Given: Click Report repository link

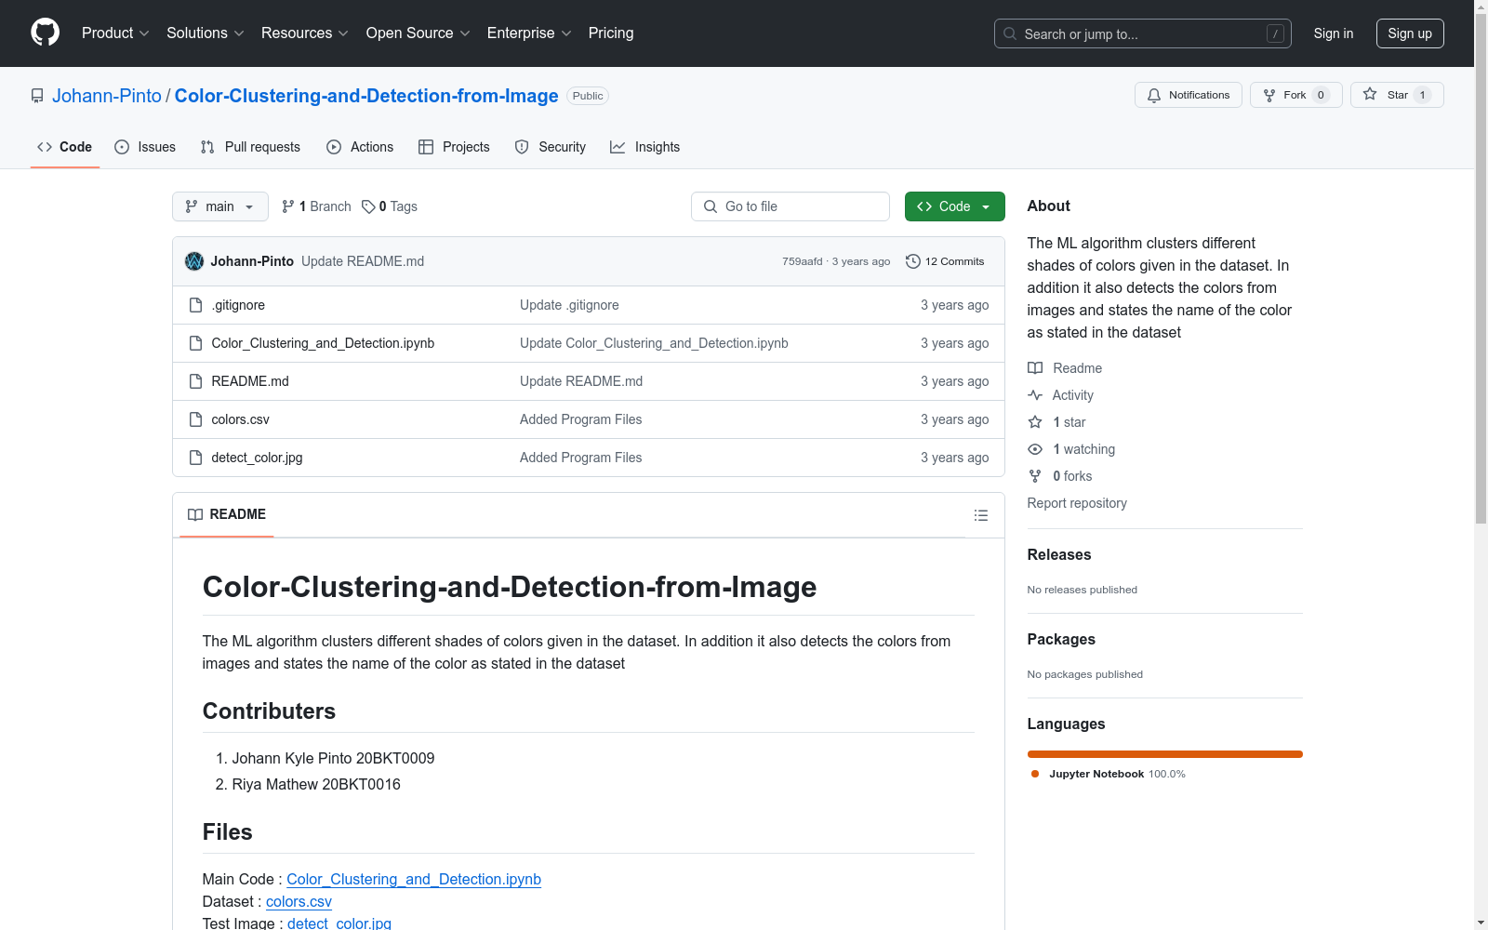Looking at the screenshot, I should point(1077,503).
